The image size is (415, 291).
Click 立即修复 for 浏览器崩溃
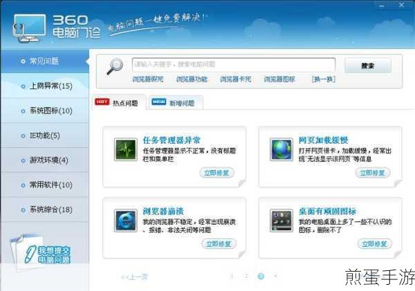(x=219, y=243)
